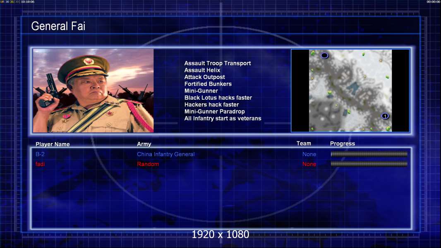Click the 'Random' army entry

click(x=148, y=164)
